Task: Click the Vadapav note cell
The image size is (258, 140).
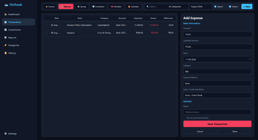Action: click(x=71, y=33)
